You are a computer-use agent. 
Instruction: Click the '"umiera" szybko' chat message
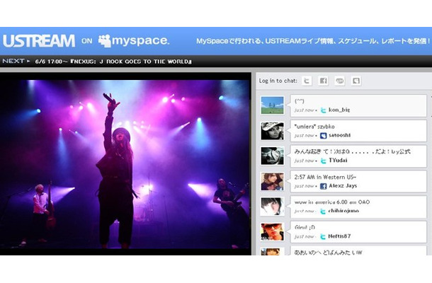click(x=314, y=127)
